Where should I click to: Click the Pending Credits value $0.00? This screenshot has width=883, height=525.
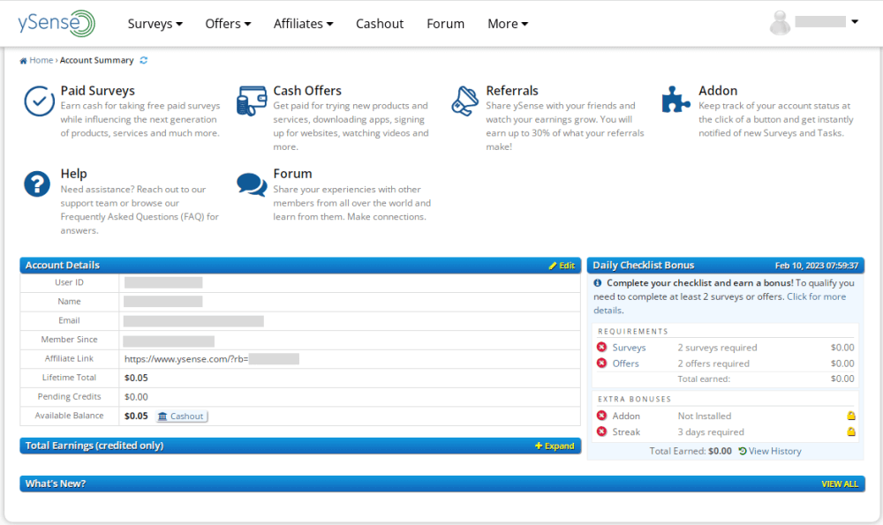tap(136, 397)
